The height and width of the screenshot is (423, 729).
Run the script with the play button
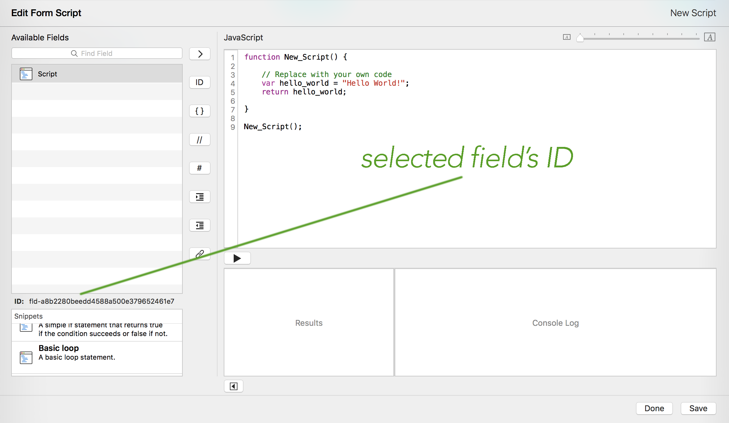tap(237, 258)
